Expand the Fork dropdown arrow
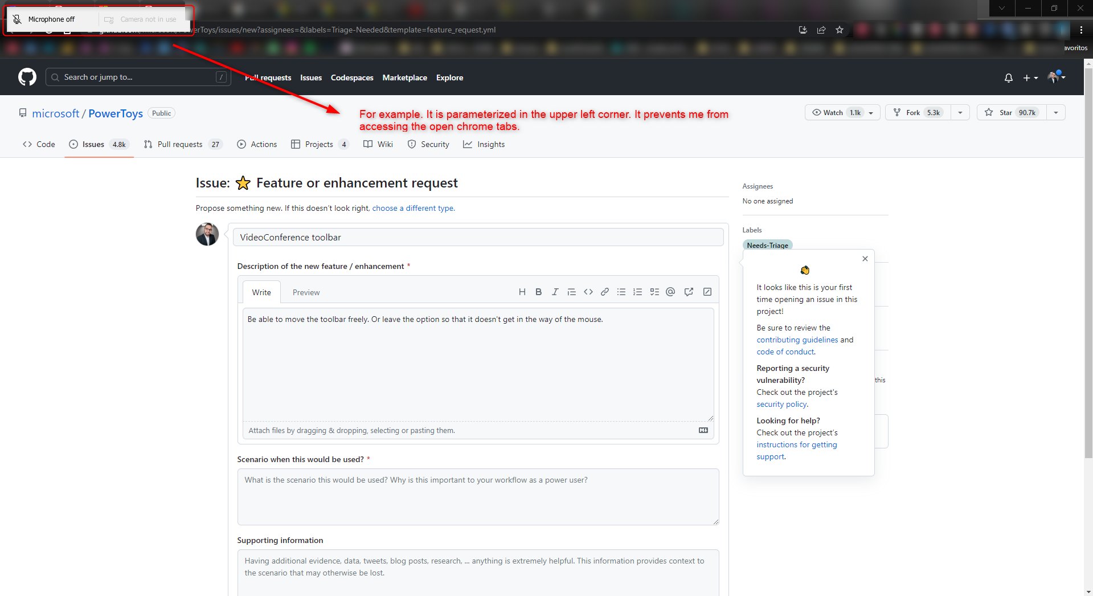1093x596 pixels. 960,112
